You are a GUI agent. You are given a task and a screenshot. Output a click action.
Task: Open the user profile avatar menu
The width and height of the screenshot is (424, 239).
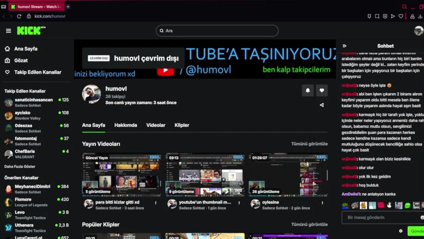click(419, 31)
